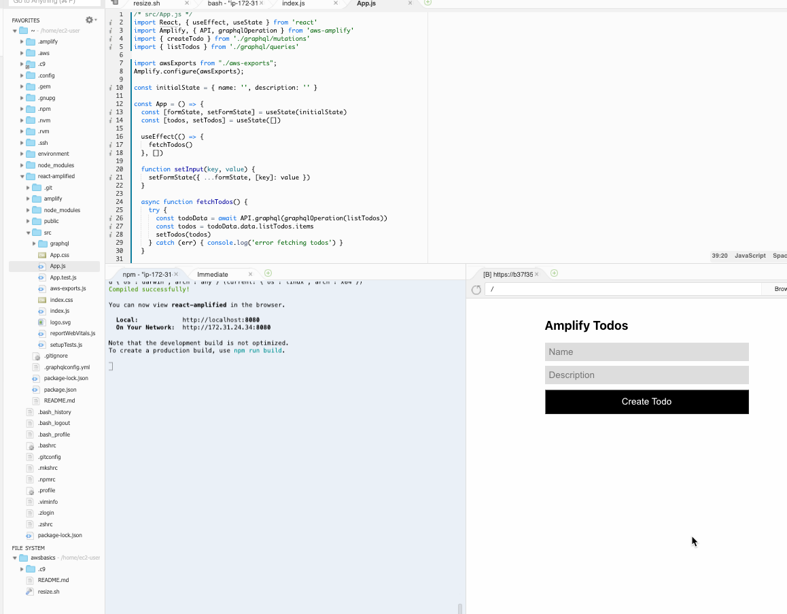Open the editor pane tab menu icon
This screenshot has width=787, height=614.
tap(115, 3)
